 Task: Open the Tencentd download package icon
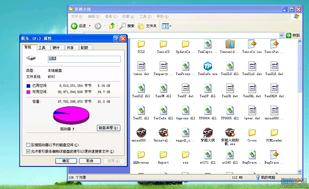(230, 44)
